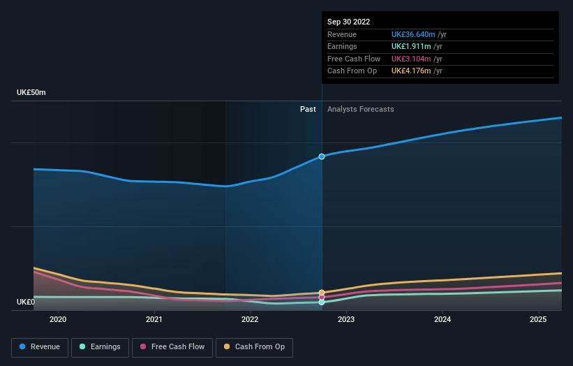The height and width of the screenshot is (366, 573).
Task: Click the UK£4.176m cash from op value
Action: pos(411,71)
